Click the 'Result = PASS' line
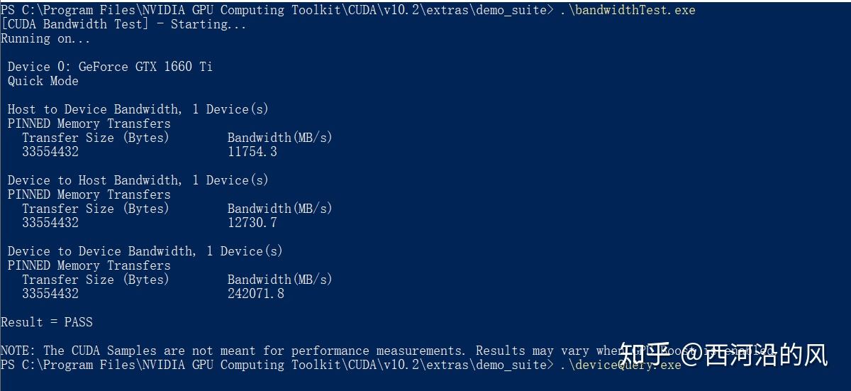 click(x=47, y=322)
